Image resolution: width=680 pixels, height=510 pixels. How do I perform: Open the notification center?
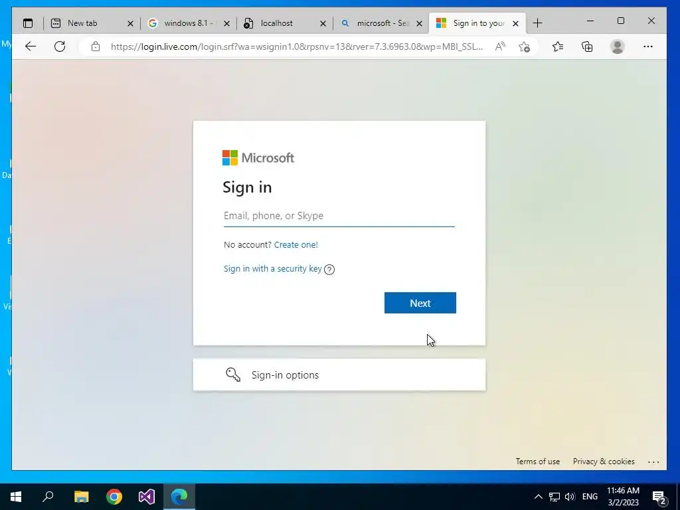(659, 497)
